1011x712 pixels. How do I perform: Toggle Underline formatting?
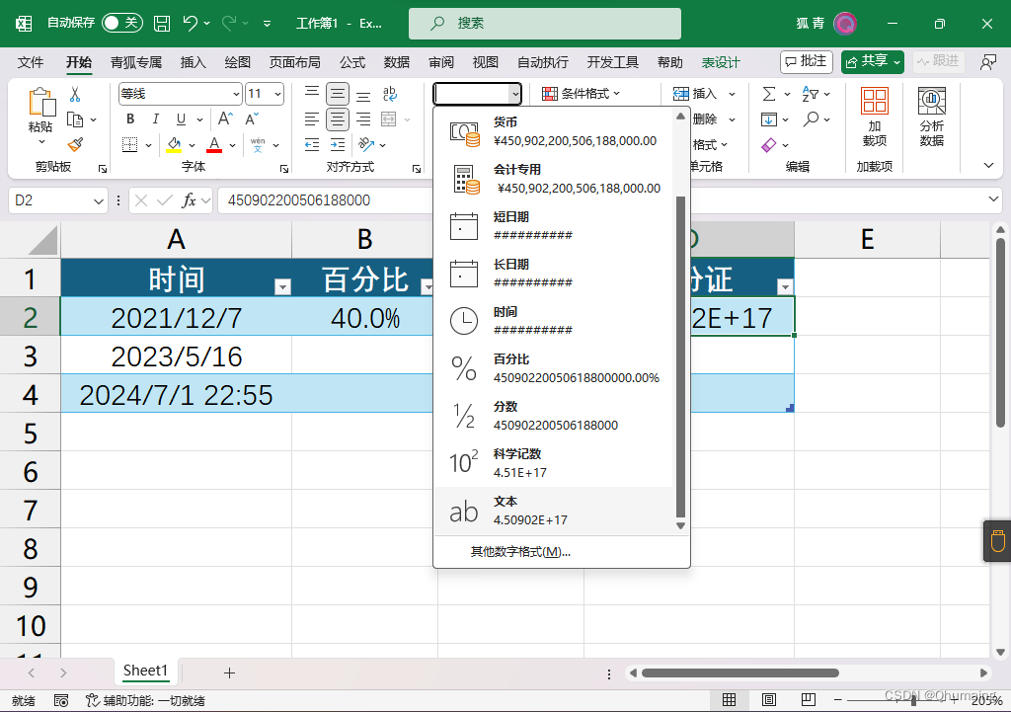click(181, 119)
